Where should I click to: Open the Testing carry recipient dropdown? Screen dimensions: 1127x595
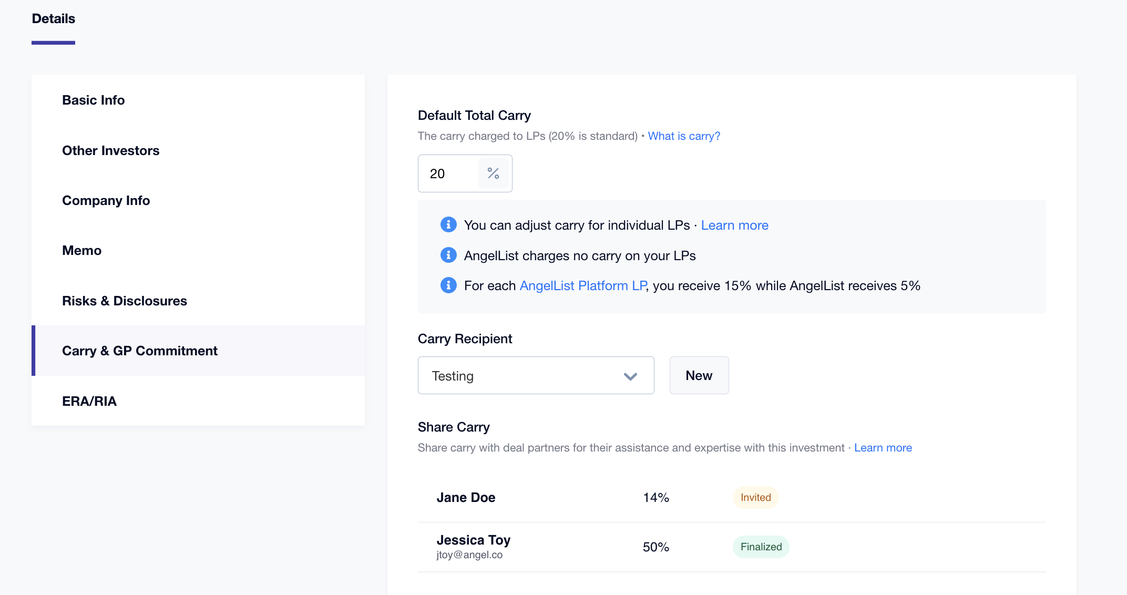(x=536, y=375)
